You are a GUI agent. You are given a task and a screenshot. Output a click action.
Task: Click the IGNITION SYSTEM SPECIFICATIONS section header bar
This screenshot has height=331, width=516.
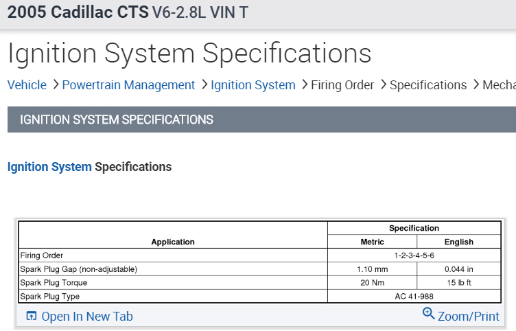261,119
